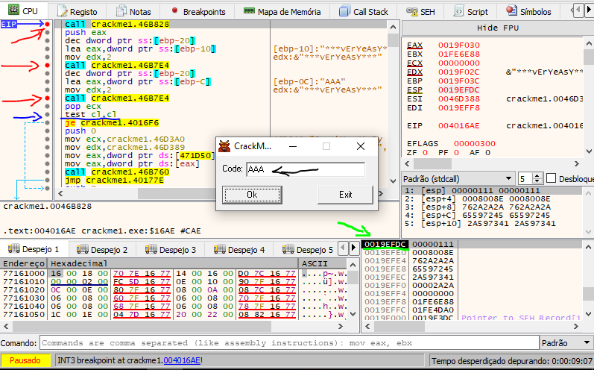This screenshot has width=594, height=370.
Task: Toggle breakpoint dot at call crackme1.46B828
Action: tap(48, 25)
